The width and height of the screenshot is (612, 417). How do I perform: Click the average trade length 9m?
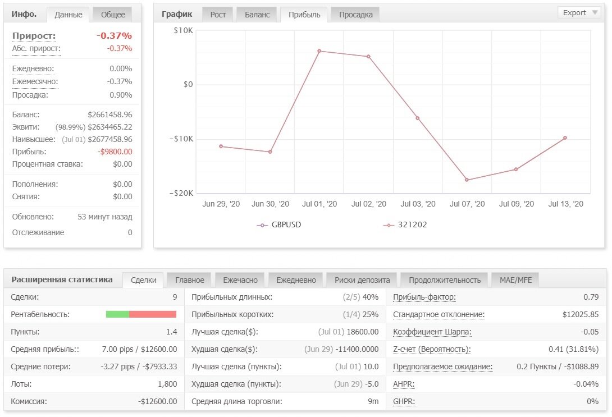[373, 401]
